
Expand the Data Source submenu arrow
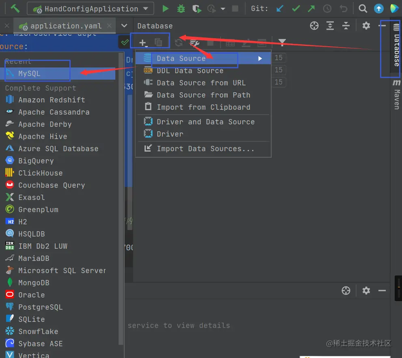coord(260,59)
